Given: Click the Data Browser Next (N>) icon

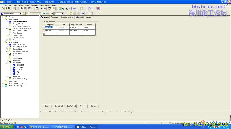Looking at the screenshot, I should click(x=83, y=13).
